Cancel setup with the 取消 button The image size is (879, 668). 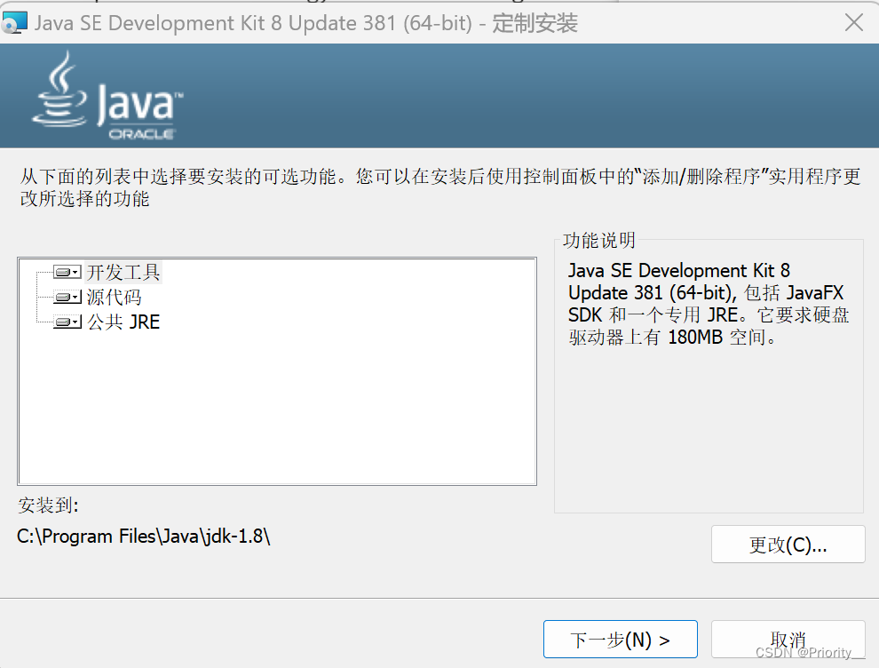(x=788, y=639)
